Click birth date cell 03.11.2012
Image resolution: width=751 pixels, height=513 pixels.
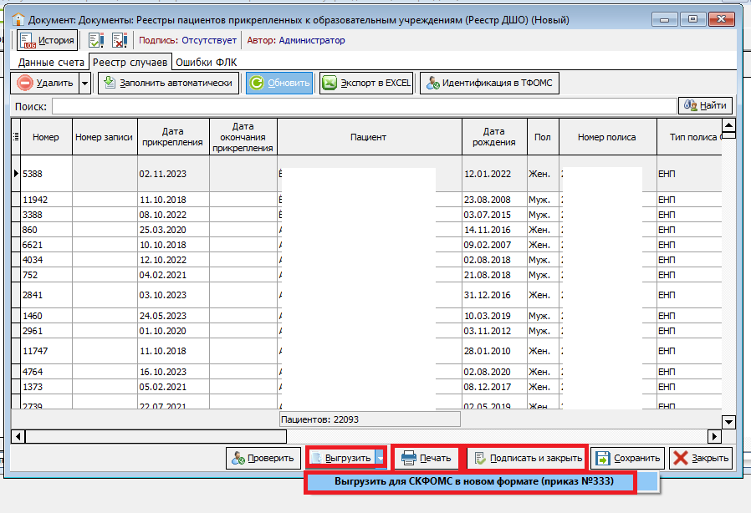tap(494, 331)
